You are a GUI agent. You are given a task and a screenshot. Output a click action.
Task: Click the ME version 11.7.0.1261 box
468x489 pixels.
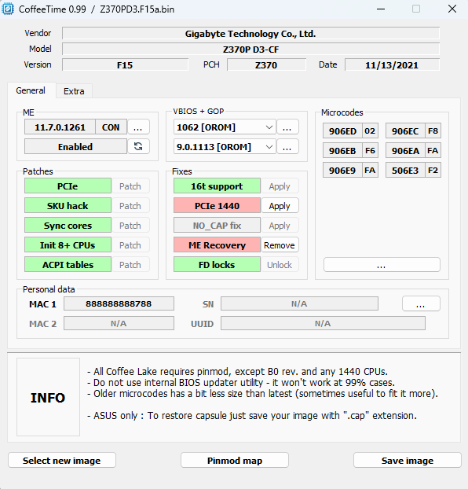(60, 127)
